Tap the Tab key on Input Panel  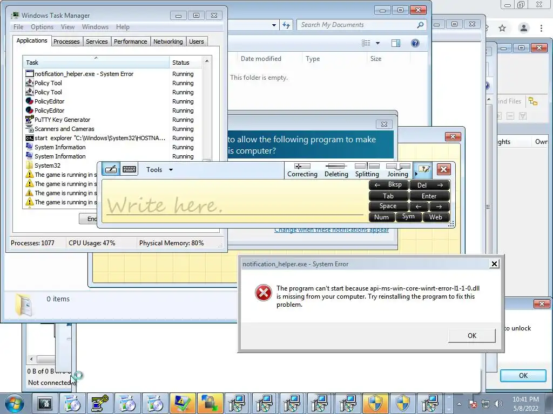coord(389,196)
